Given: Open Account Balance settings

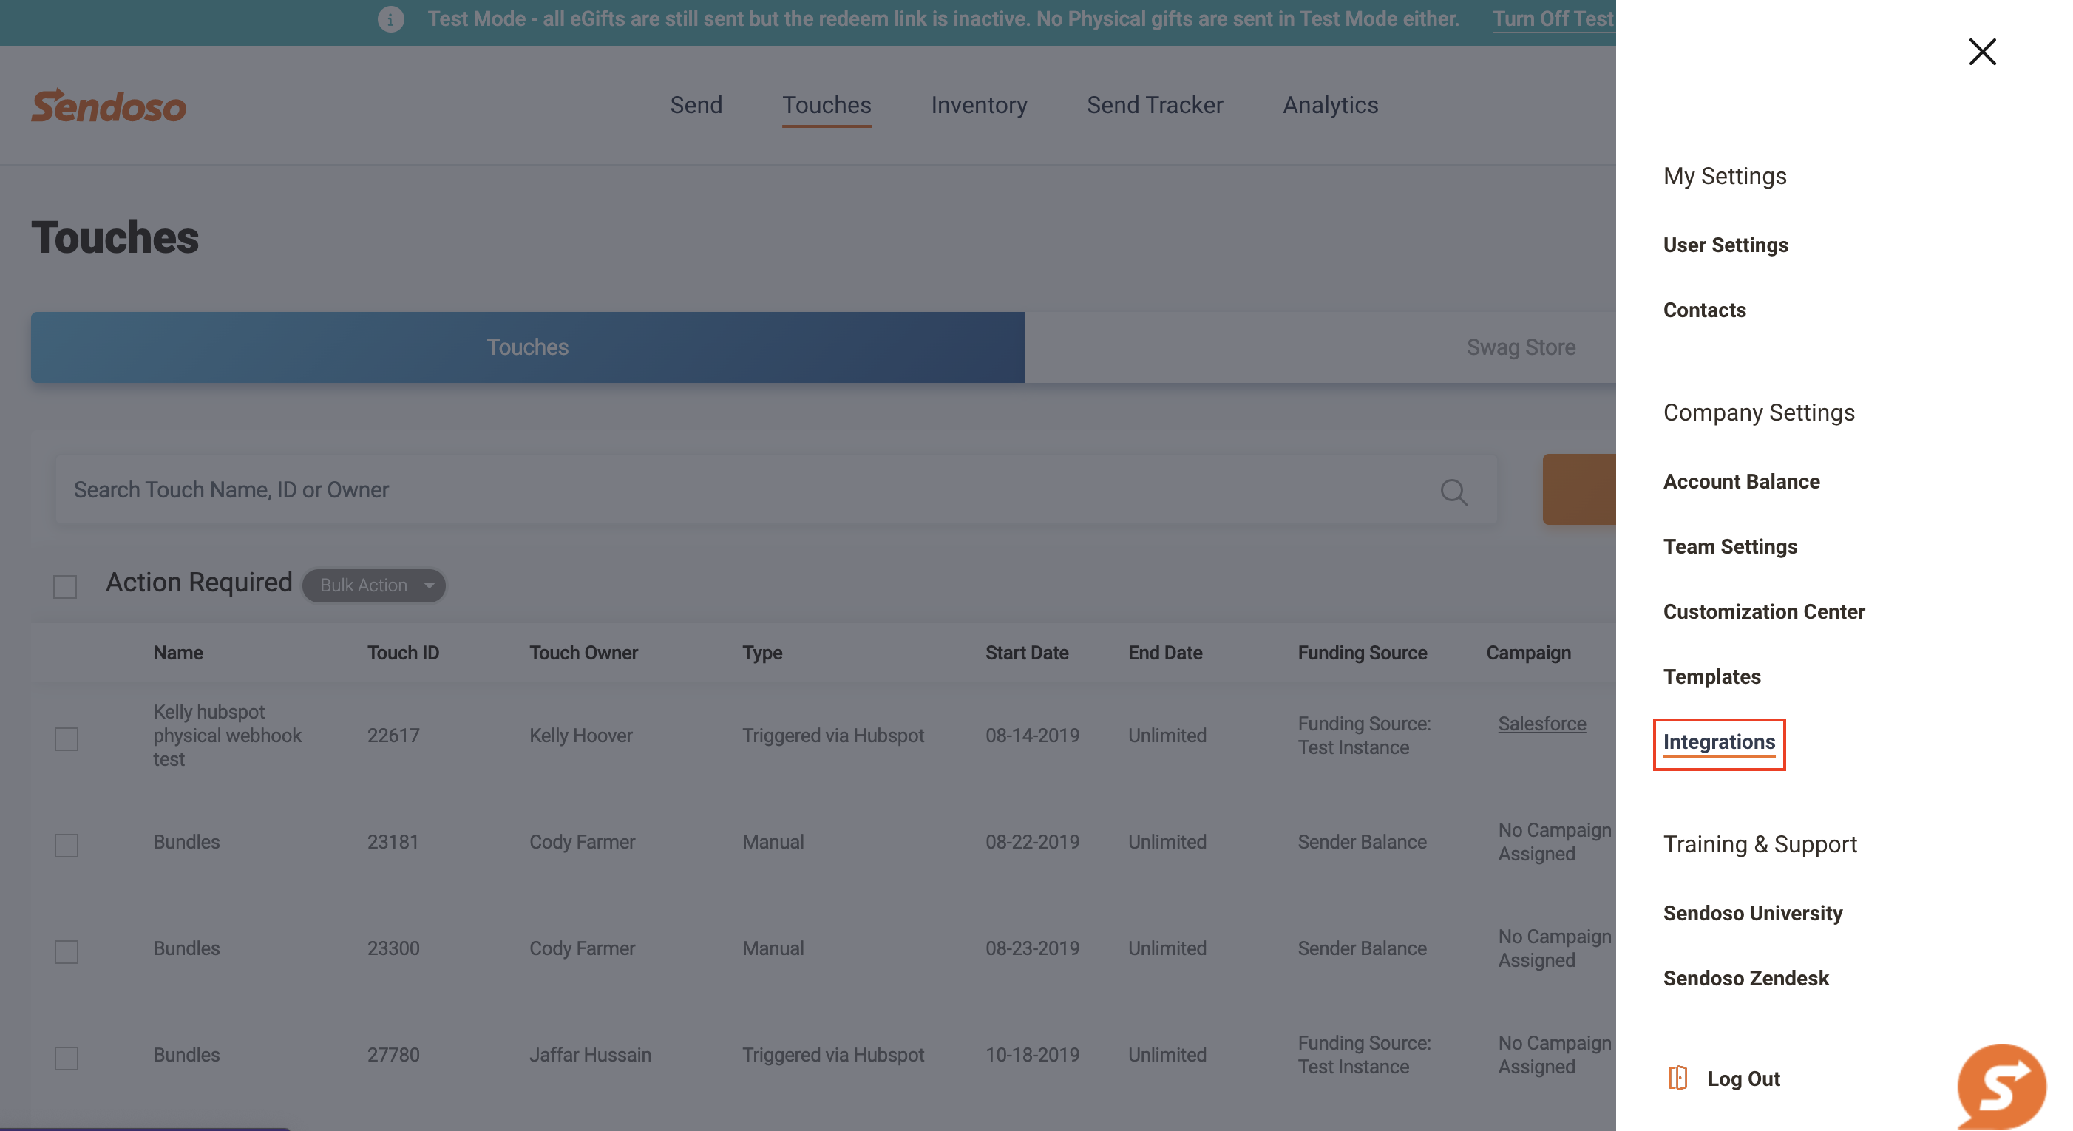Looking at the screenshot, I should pyautogui.click(x=1740, y=481).
